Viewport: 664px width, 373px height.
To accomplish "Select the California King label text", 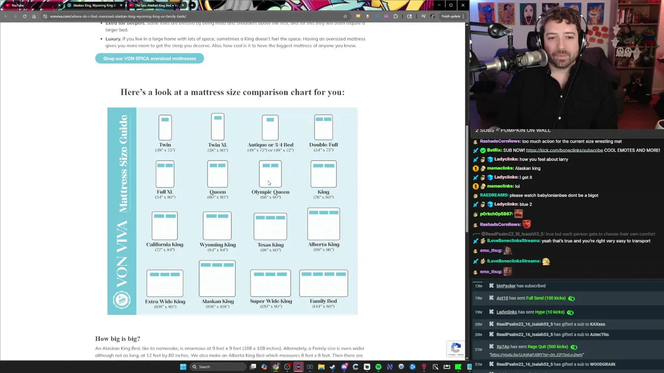I will point(164,245).
